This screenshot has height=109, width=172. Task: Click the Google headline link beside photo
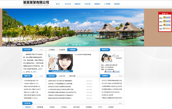pos(83,54)
